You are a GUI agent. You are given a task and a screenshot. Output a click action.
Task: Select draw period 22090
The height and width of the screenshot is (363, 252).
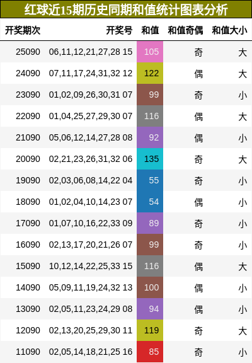28,116
